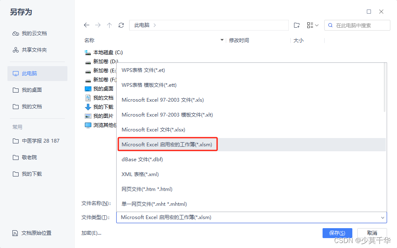Select 本地磁盘 (C:) drive

[104, 52]
